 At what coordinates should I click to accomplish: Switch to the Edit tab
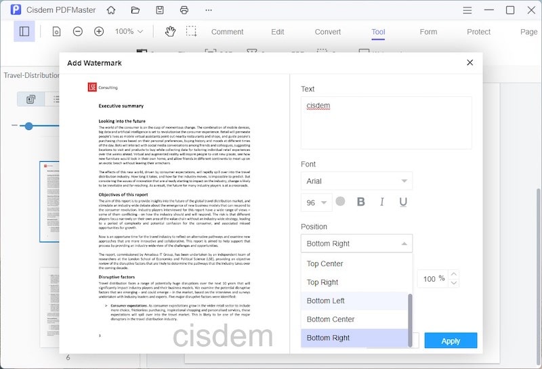click(x=278, y=32)
